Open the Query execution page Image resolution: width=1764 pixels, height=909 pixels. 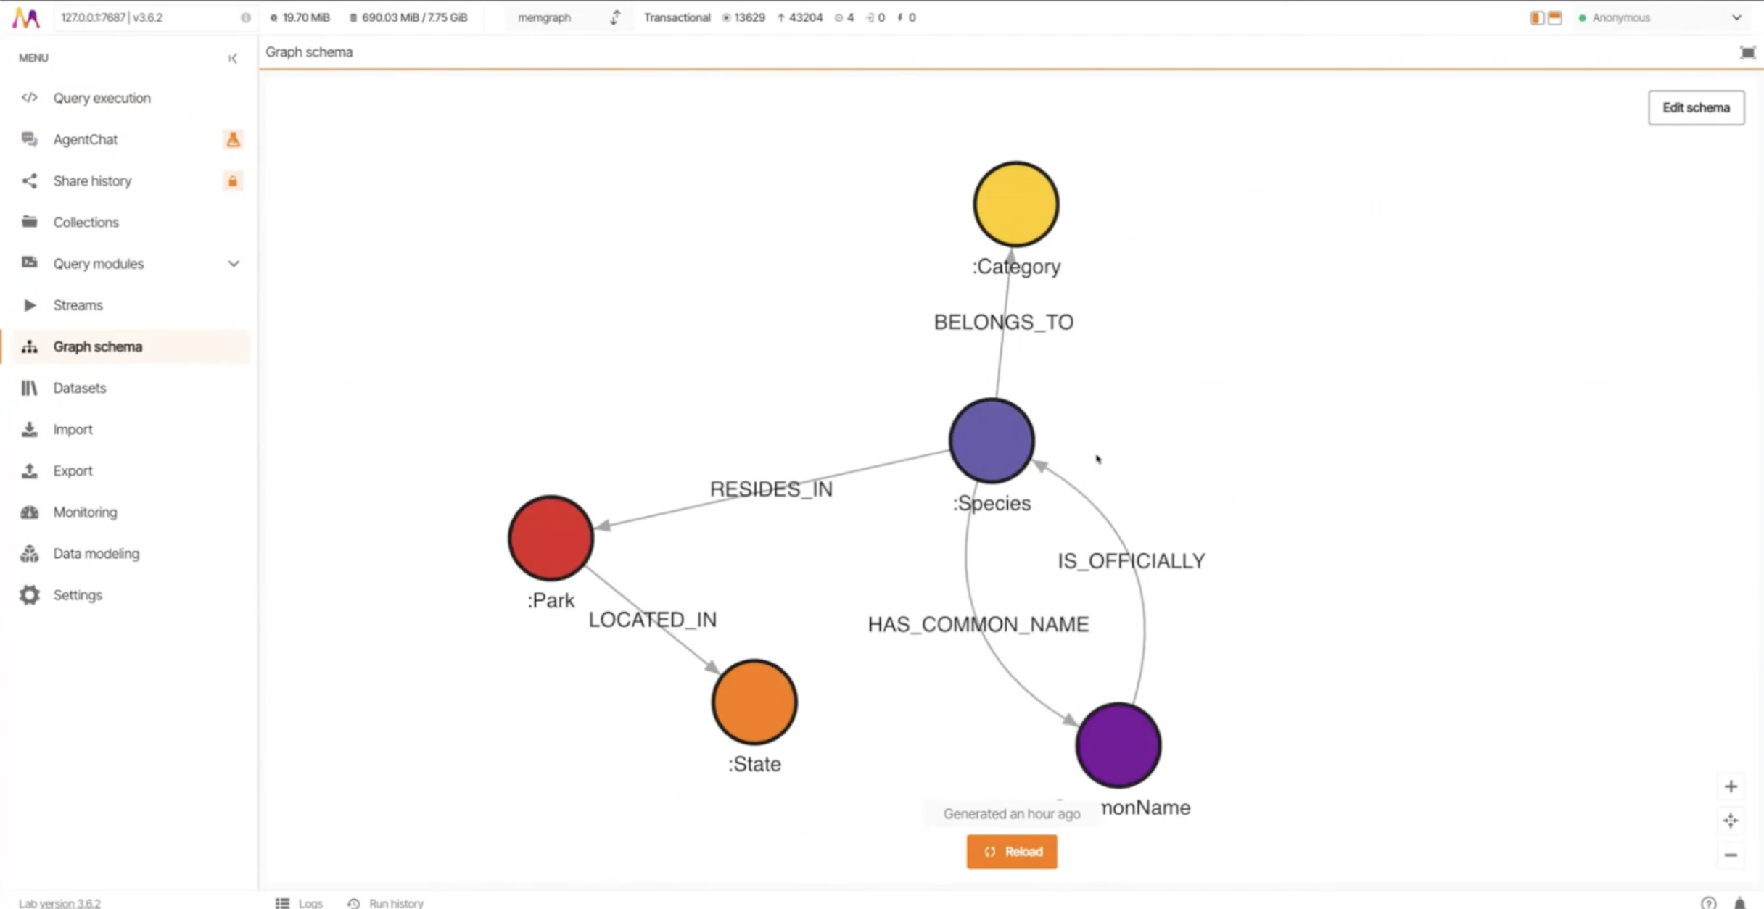click(102, 97)
